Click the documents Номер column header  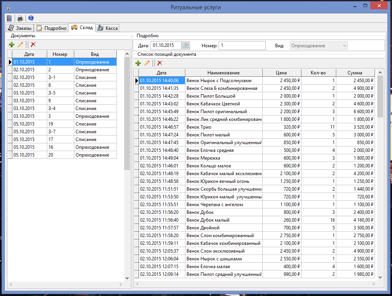click(x=60, y=54)
